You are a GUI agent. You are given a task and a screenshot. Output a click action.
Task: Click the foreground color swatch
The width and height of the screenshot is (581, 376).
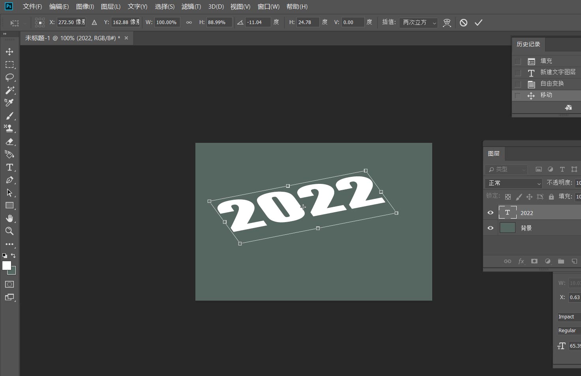coord(6,266)
